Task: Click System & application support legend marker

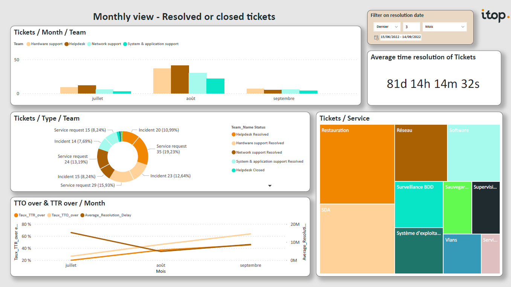Action: click(x=125, y=44)
